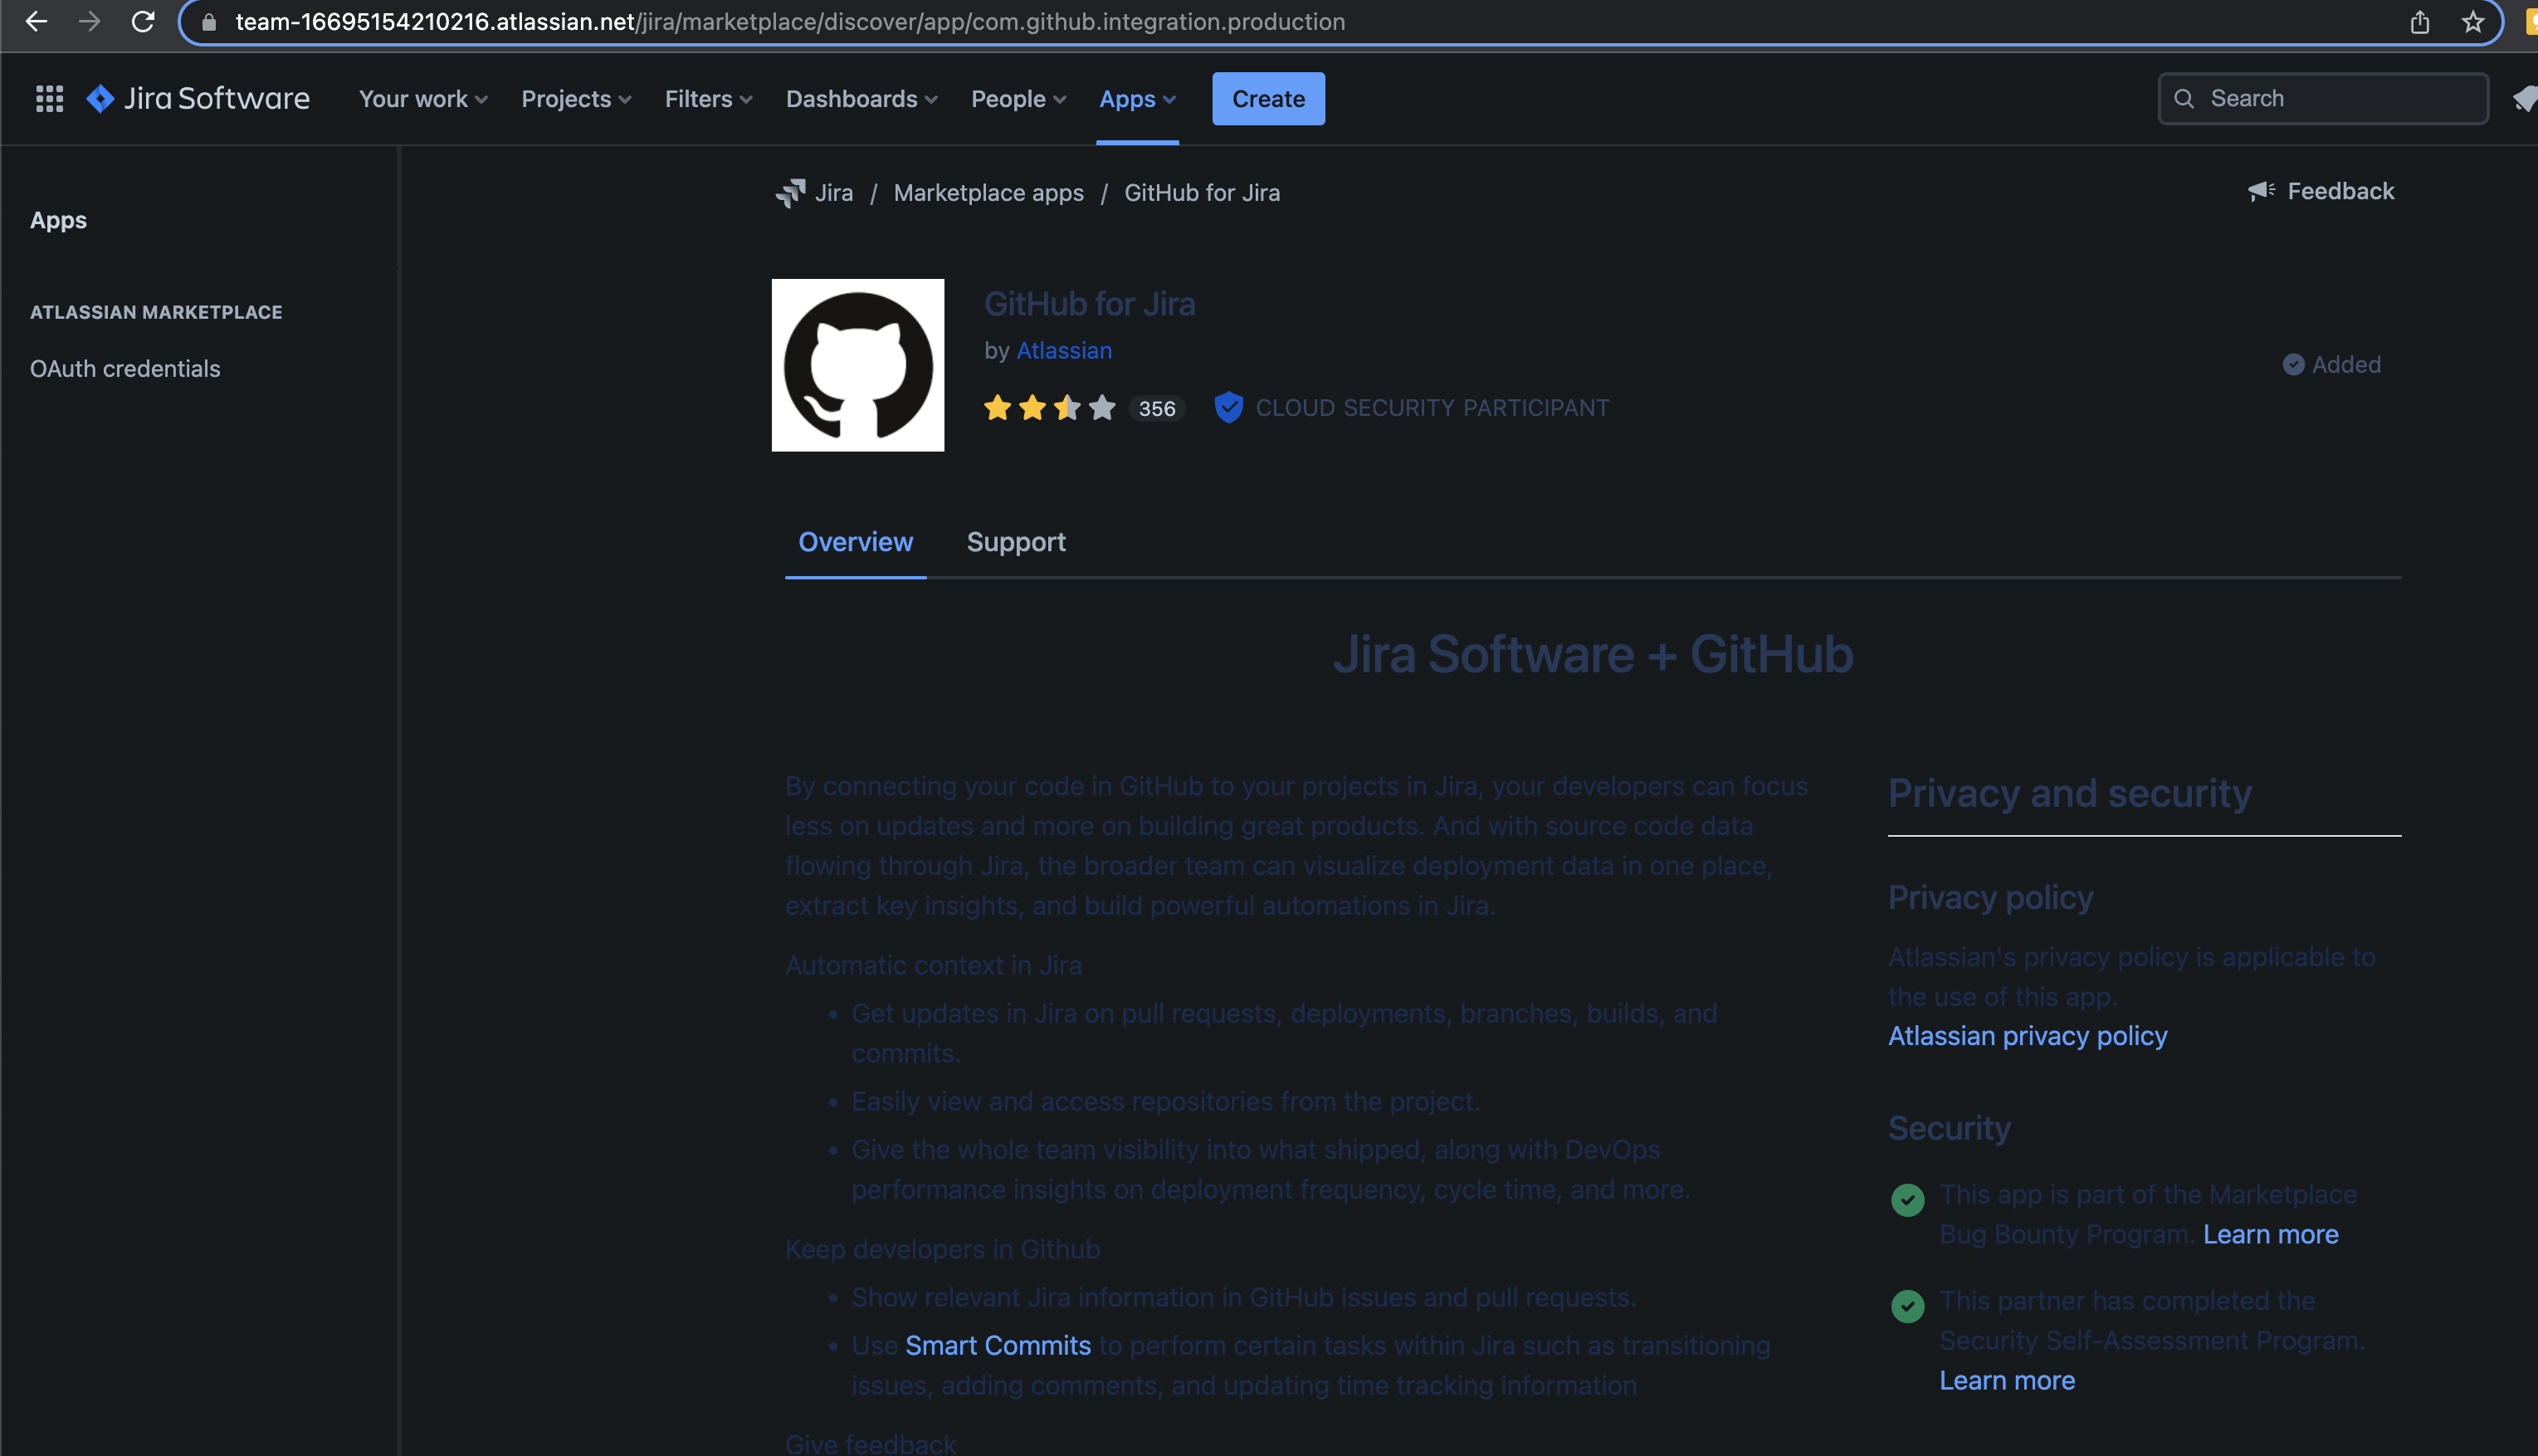2538x1456 pixels.
Task: Bookmark page with the star icon
Action: 2473,21
